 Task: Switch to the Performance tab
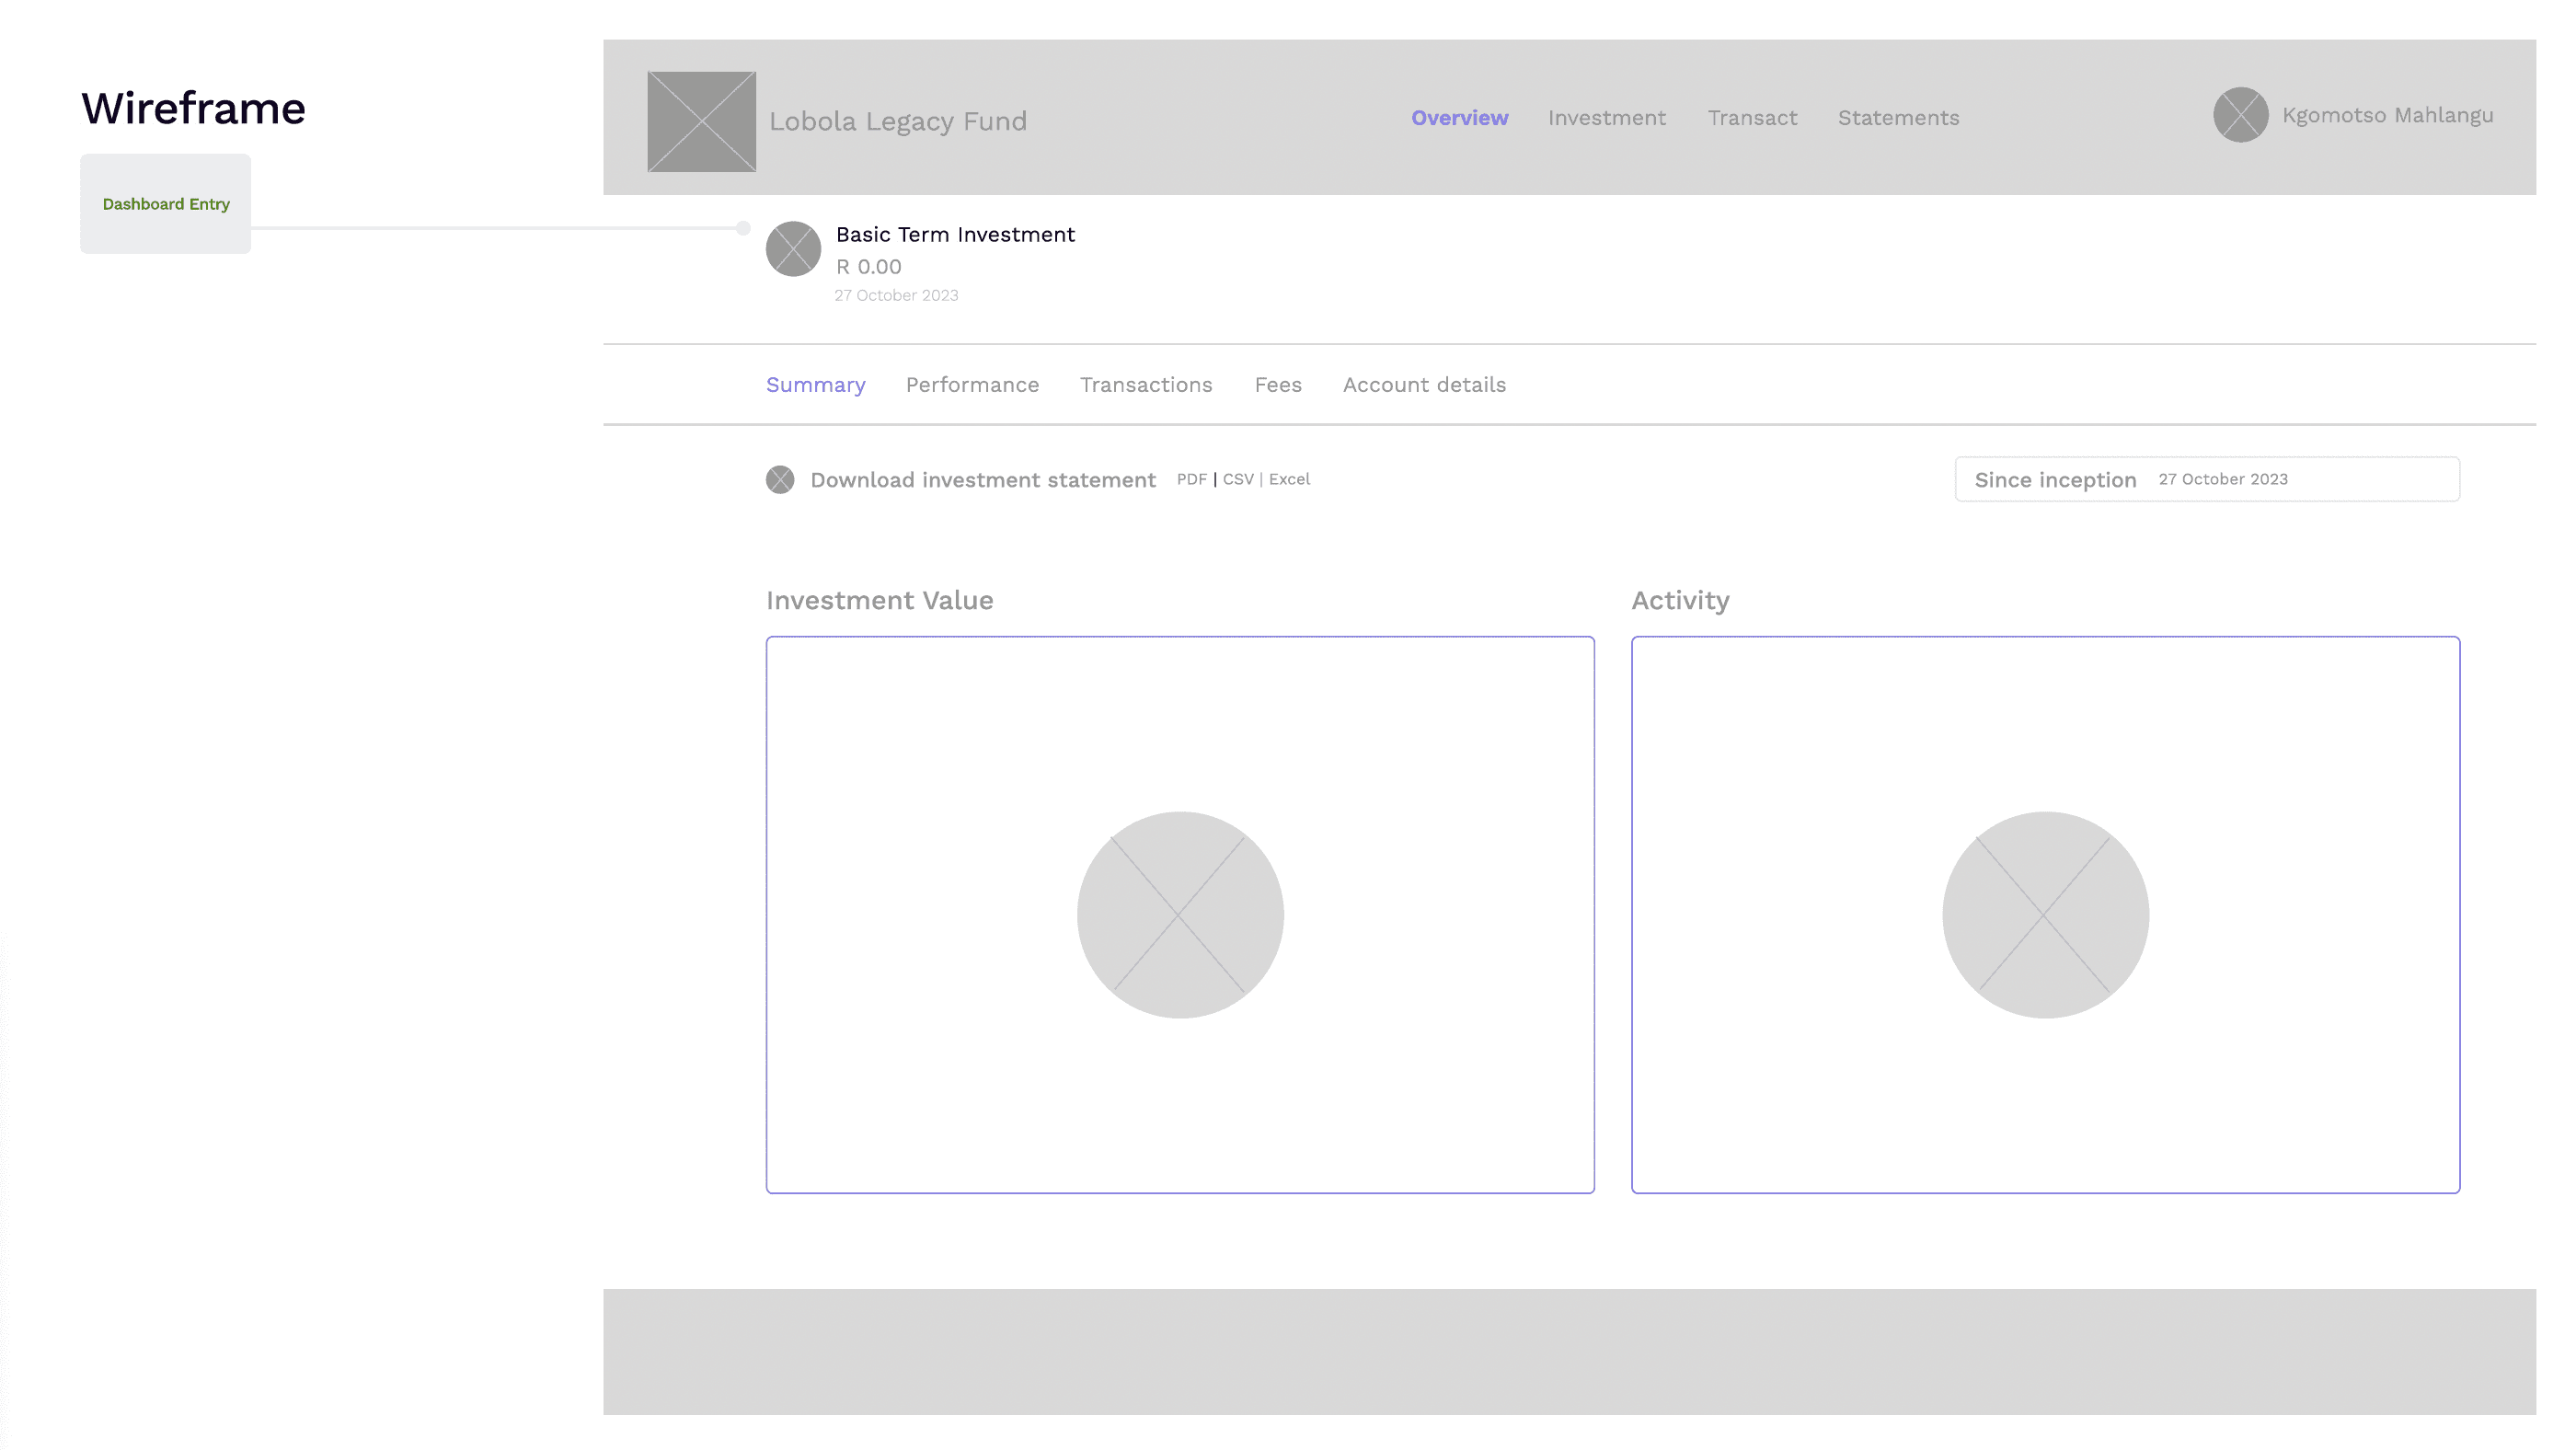pos(972,385)
